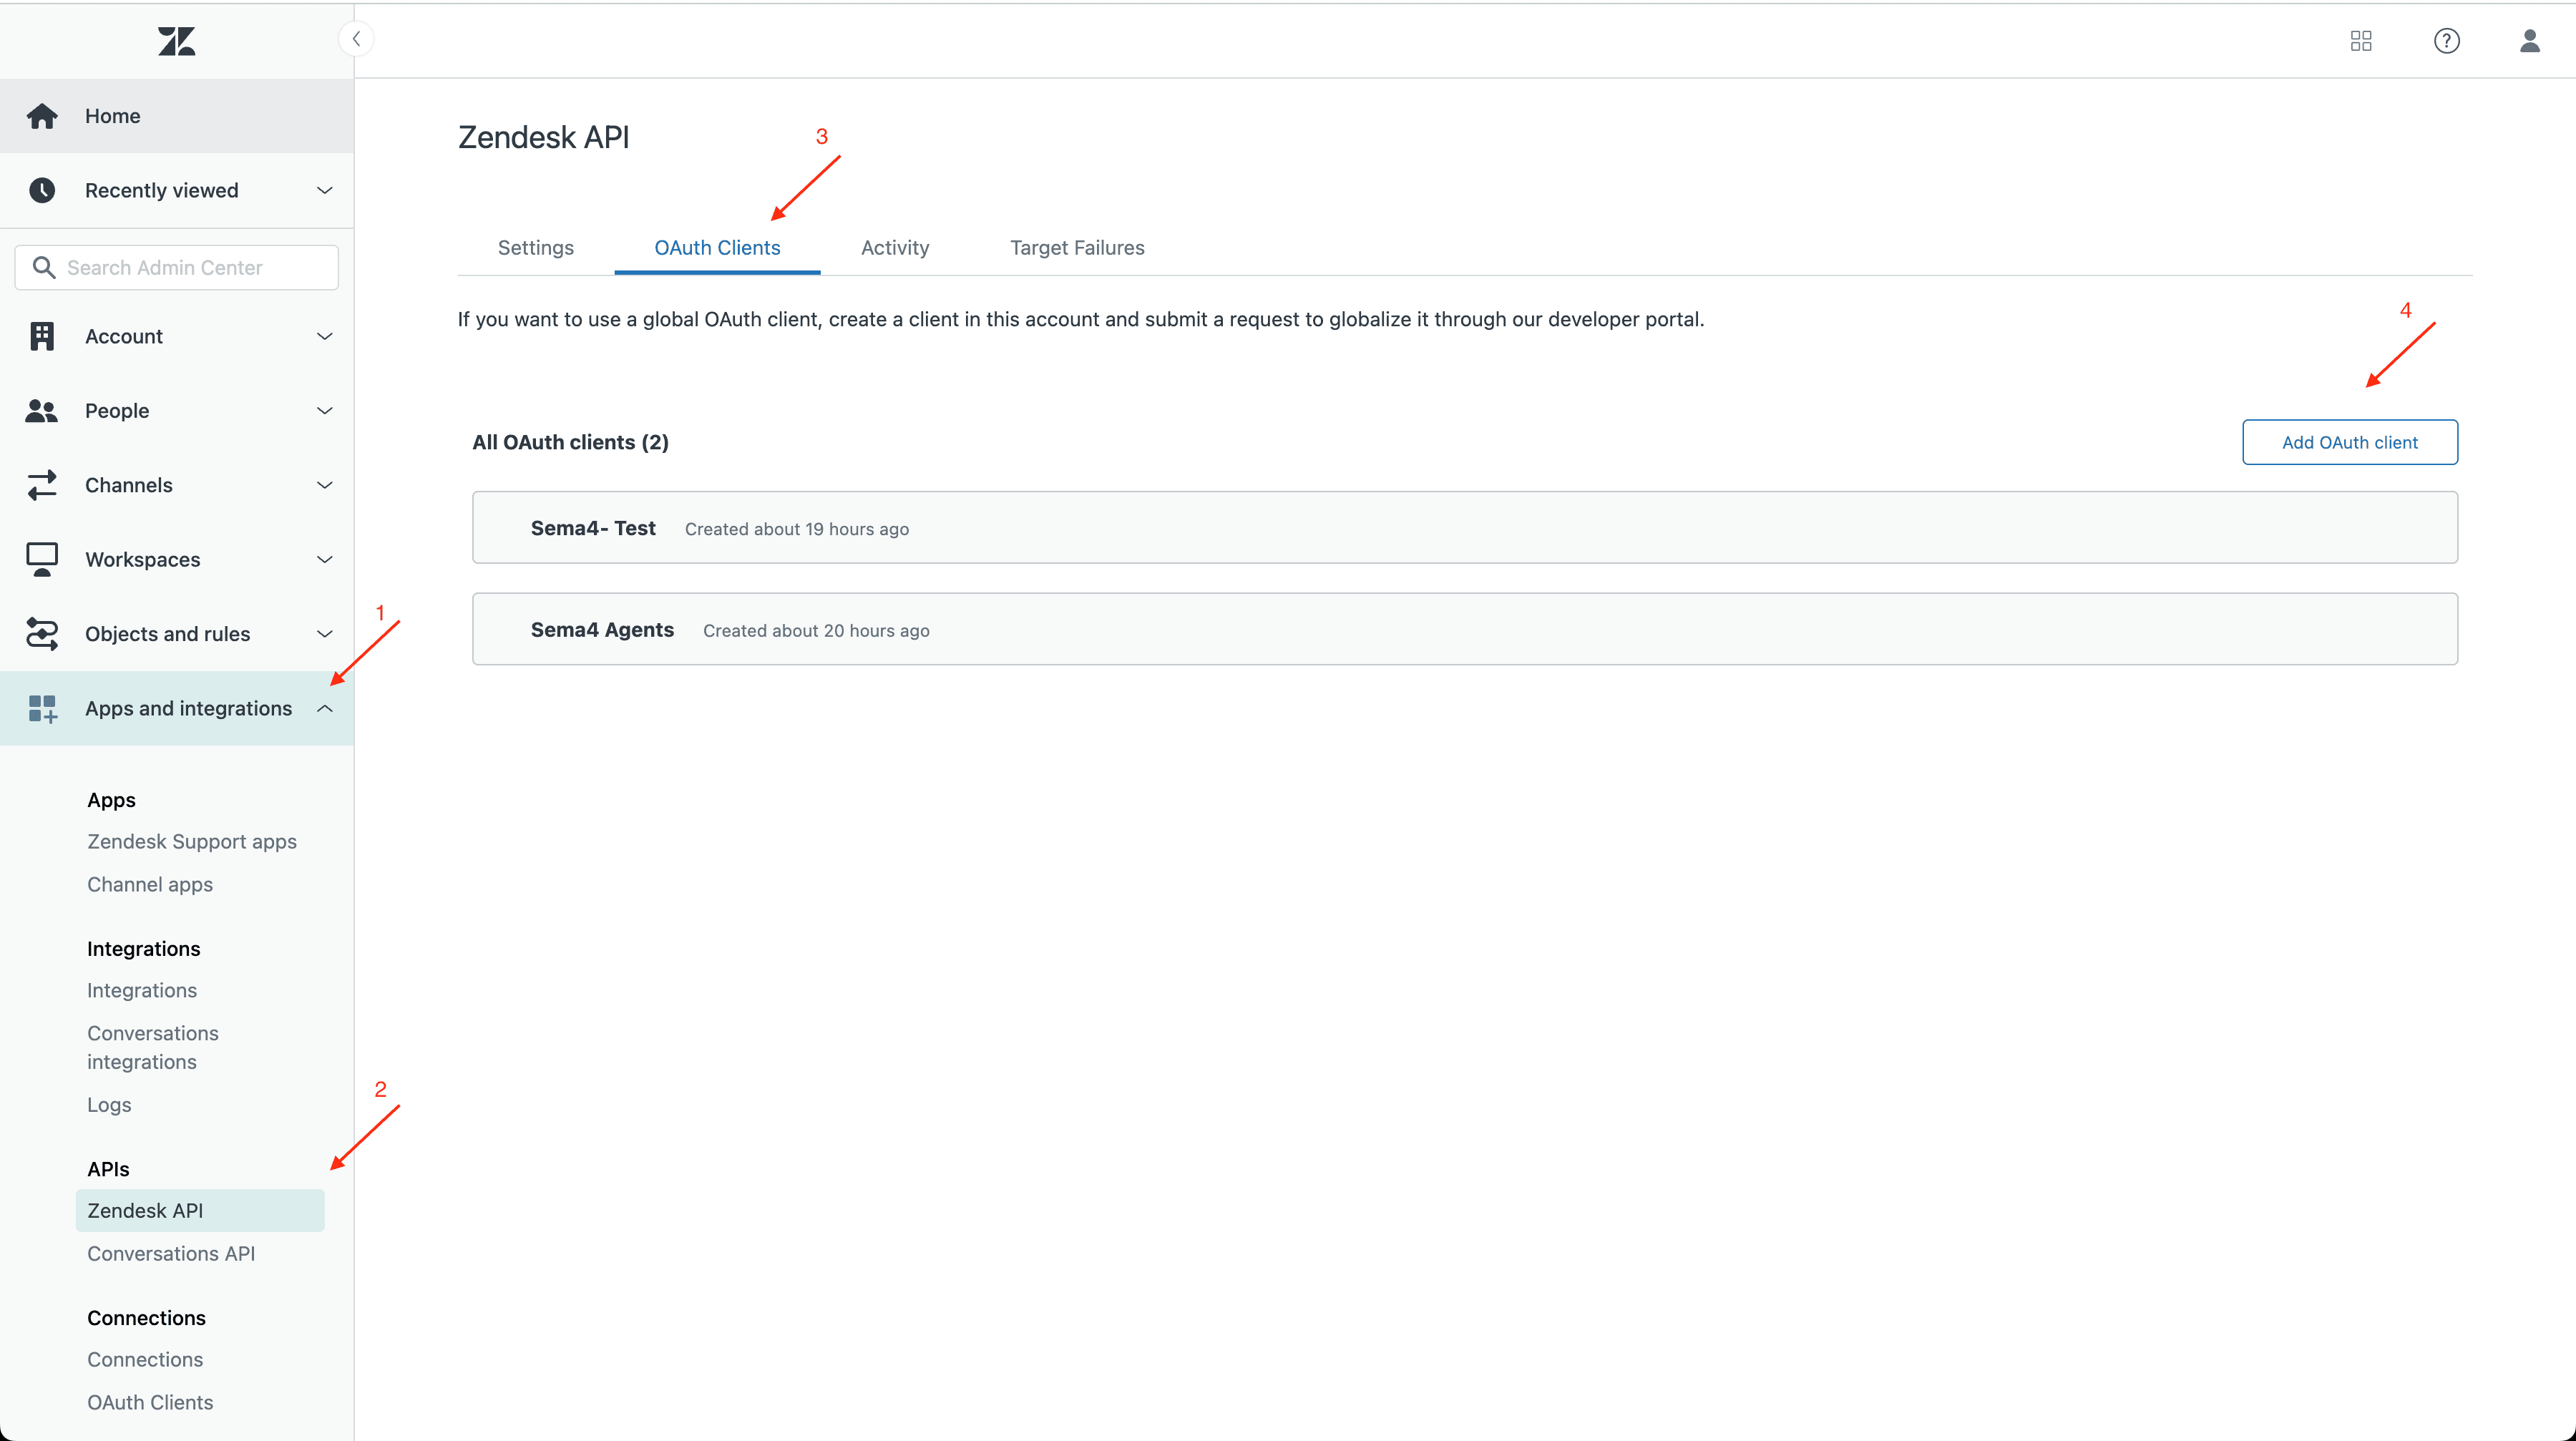Select the Home icon in sidebar
Screen dimensions: 2576x1441
pos(42,115)
